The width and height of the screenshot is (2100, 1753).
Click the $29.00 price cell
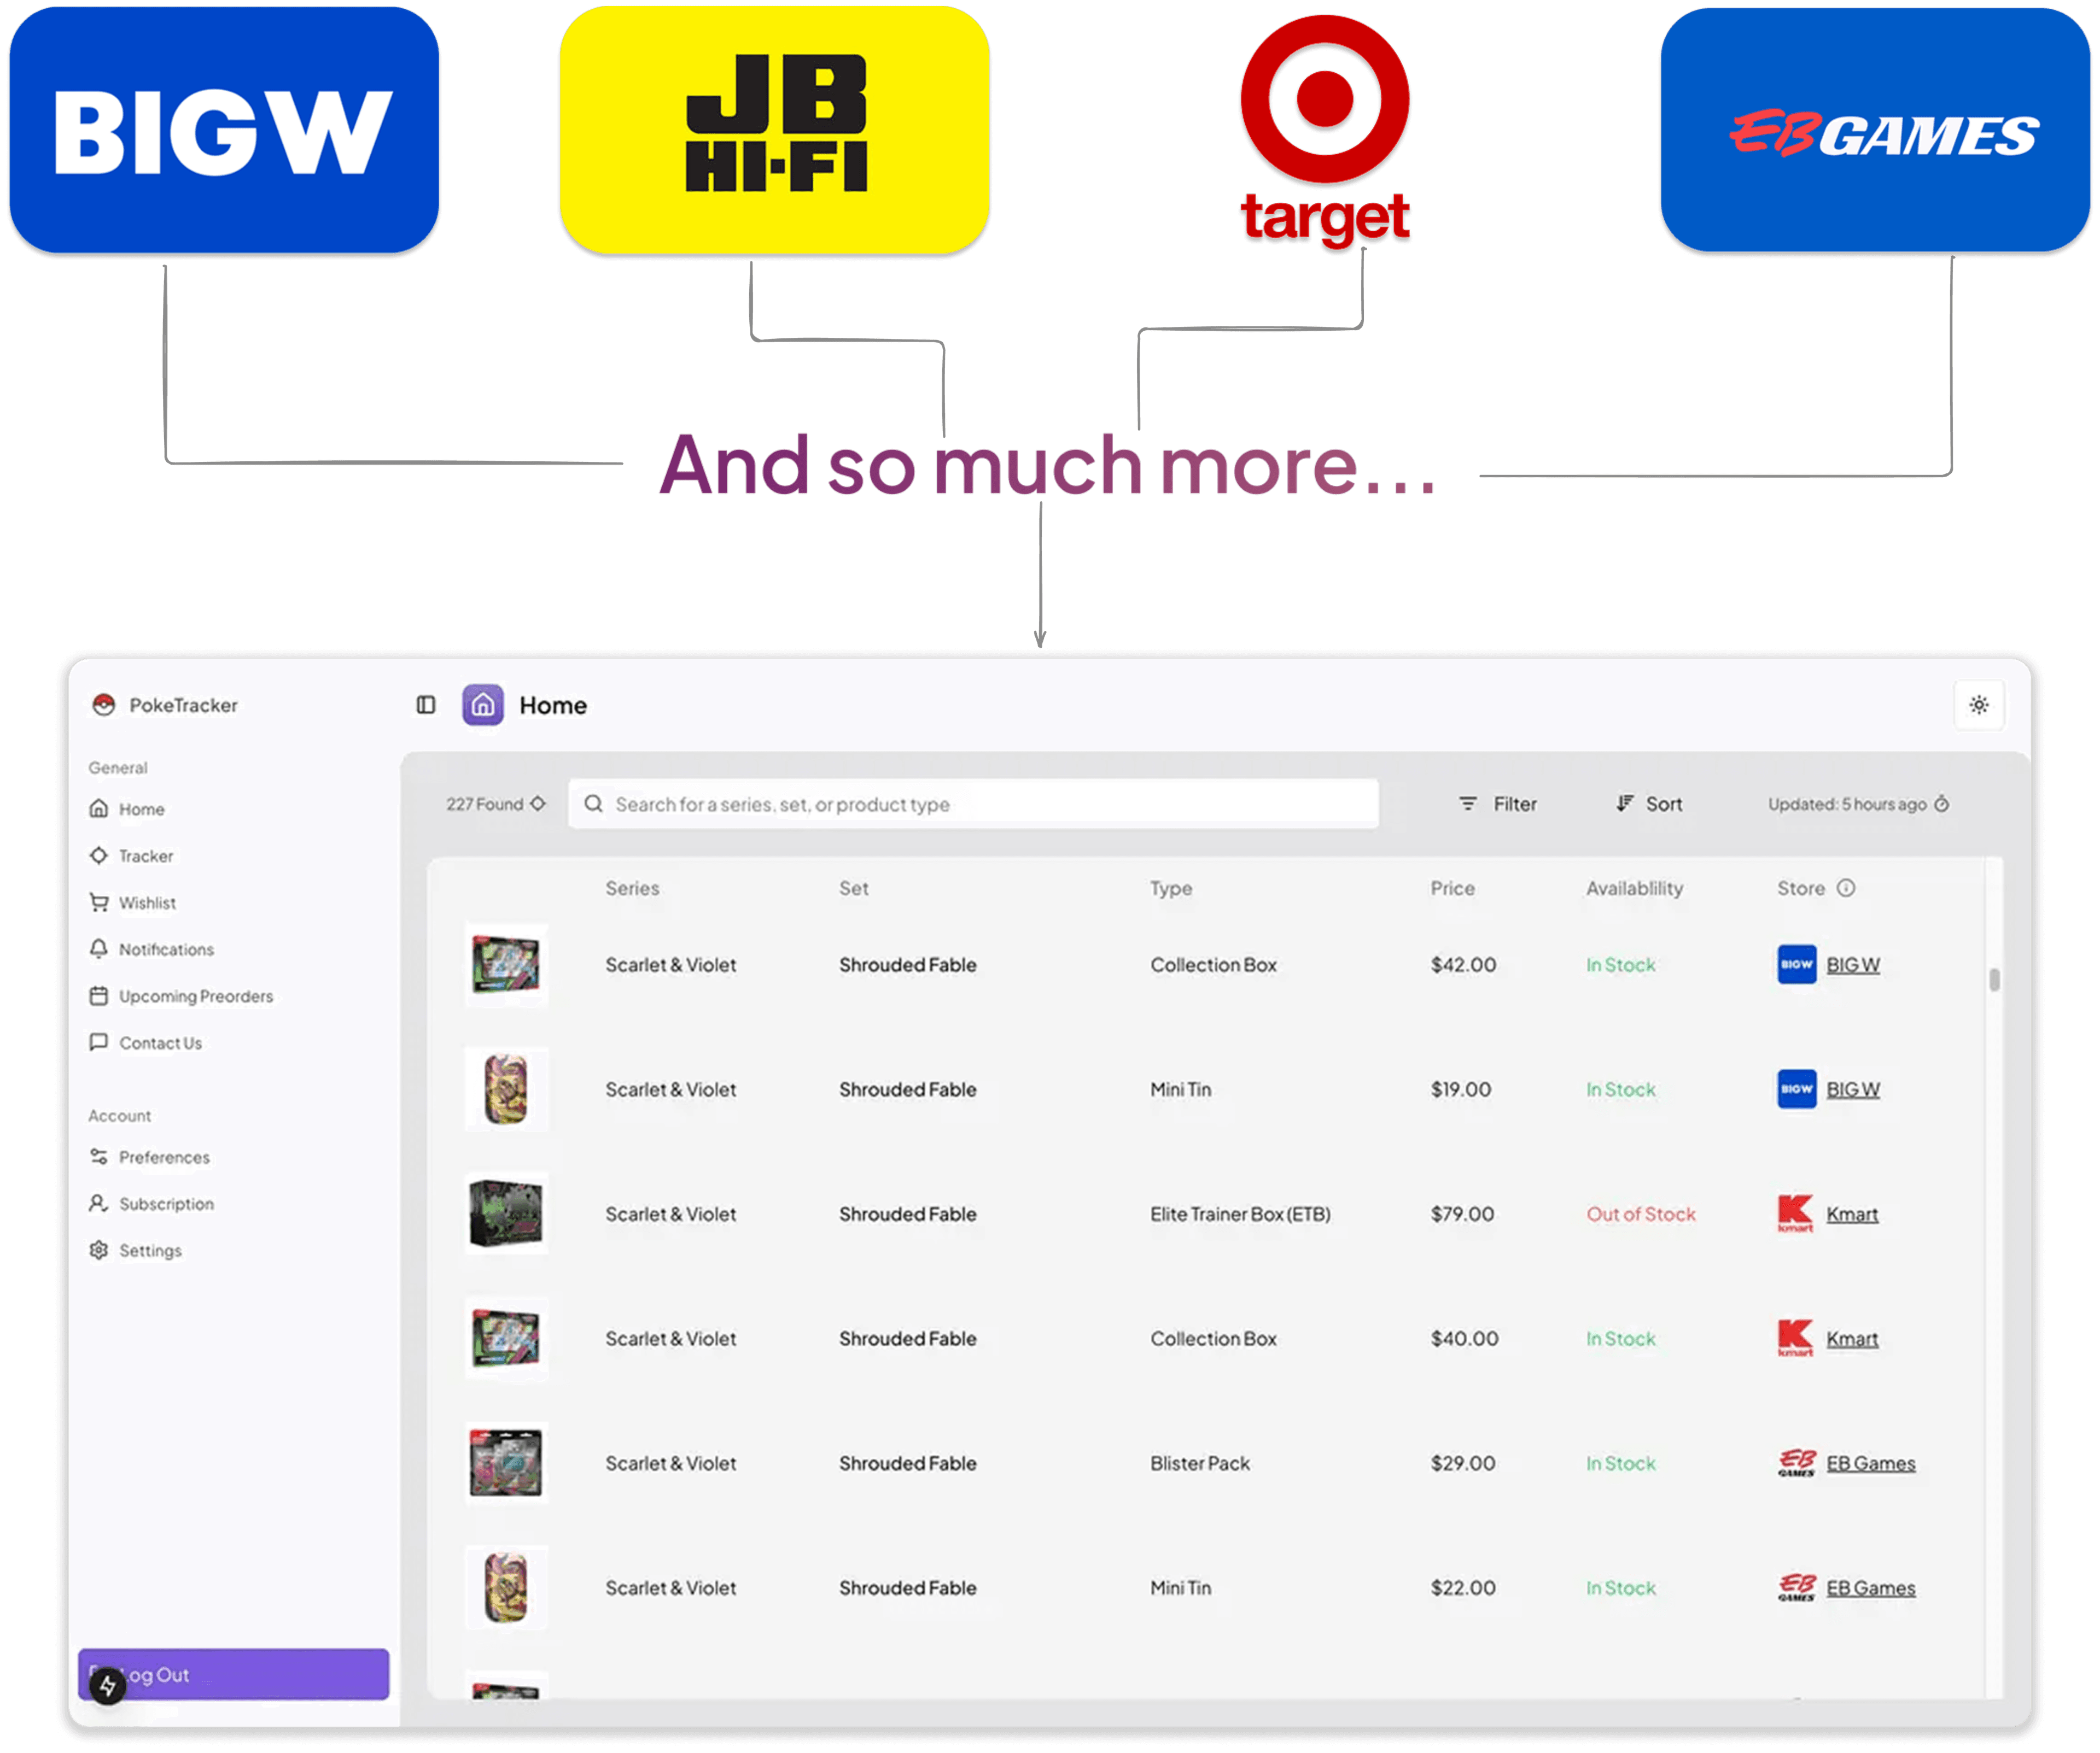point(1463,1464)
